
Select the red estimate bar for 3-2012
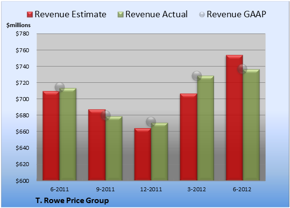click(x=188, y=137)
